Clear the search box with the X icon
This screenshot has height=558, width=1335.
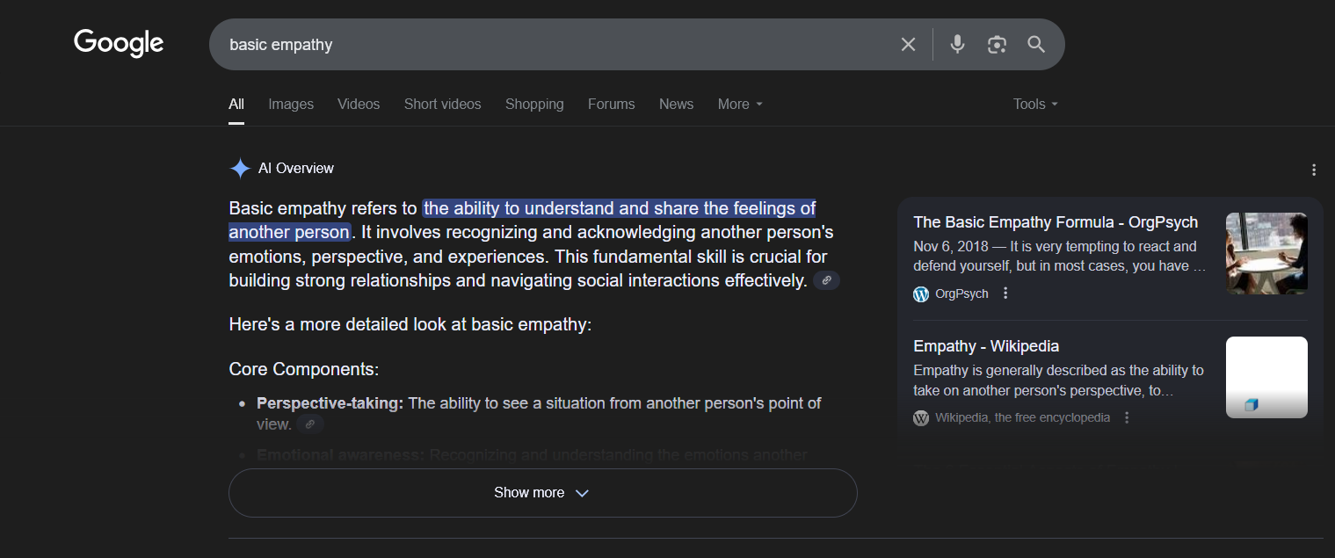point(908,44)
